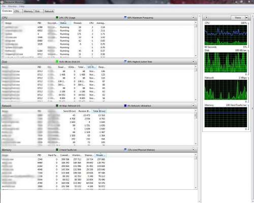Image resolution: width=254 pixels, height=203 pixels.
Task: Click Memory section scrollbar up arrow
Action: (x=196, y=155)
